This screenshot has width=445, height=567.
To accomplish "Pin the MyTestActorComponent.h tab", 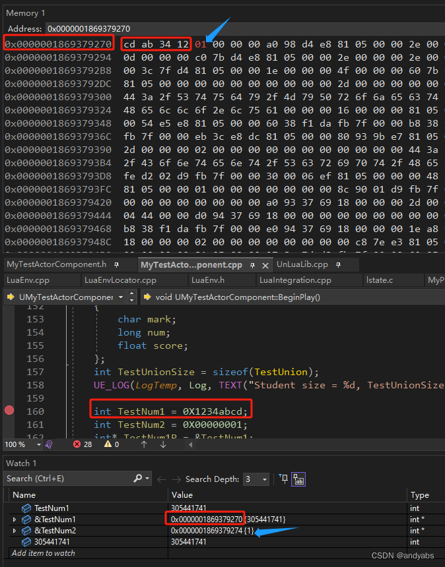I will pos(117,265).
